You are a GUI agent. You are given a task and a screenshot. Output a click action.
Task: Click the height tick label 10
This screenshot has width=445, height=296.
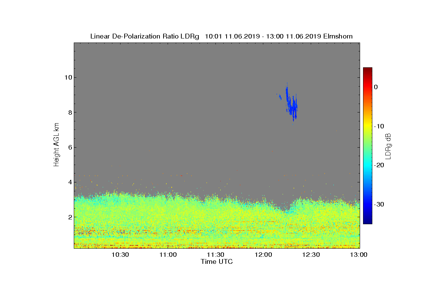tap(68, 77)
